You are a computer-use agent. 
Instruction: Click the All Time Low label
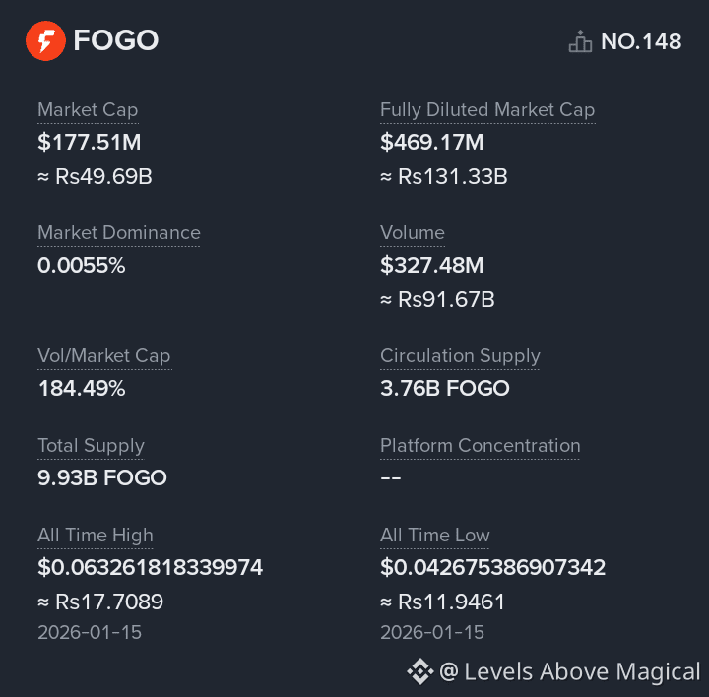(x=435, y=536)
